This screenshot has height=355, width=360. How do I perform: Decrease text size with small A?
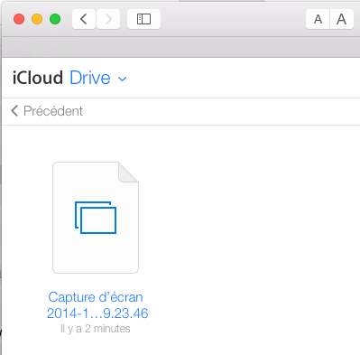[318, 19]
